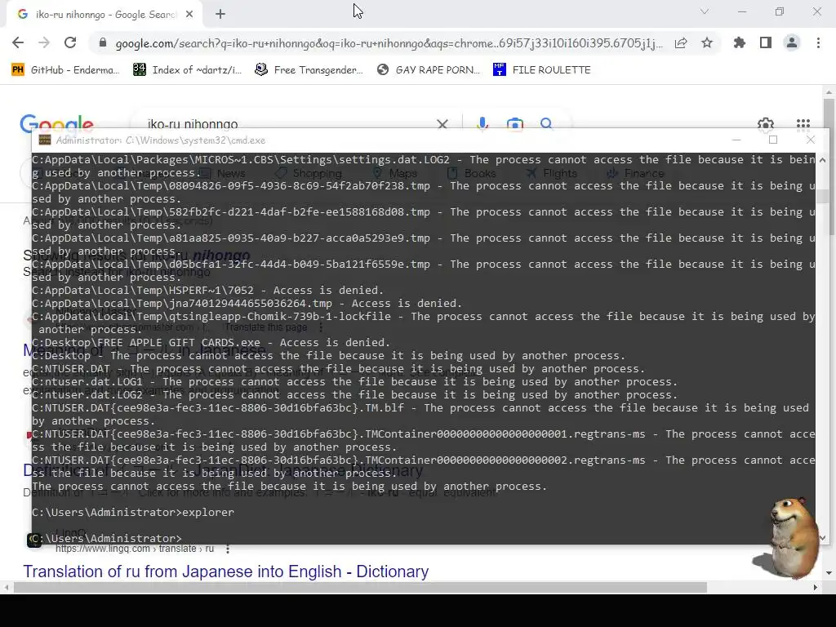Click the cmd scrollbar down arrow
This screenshot has height=627, width=836.
[823, 537]
